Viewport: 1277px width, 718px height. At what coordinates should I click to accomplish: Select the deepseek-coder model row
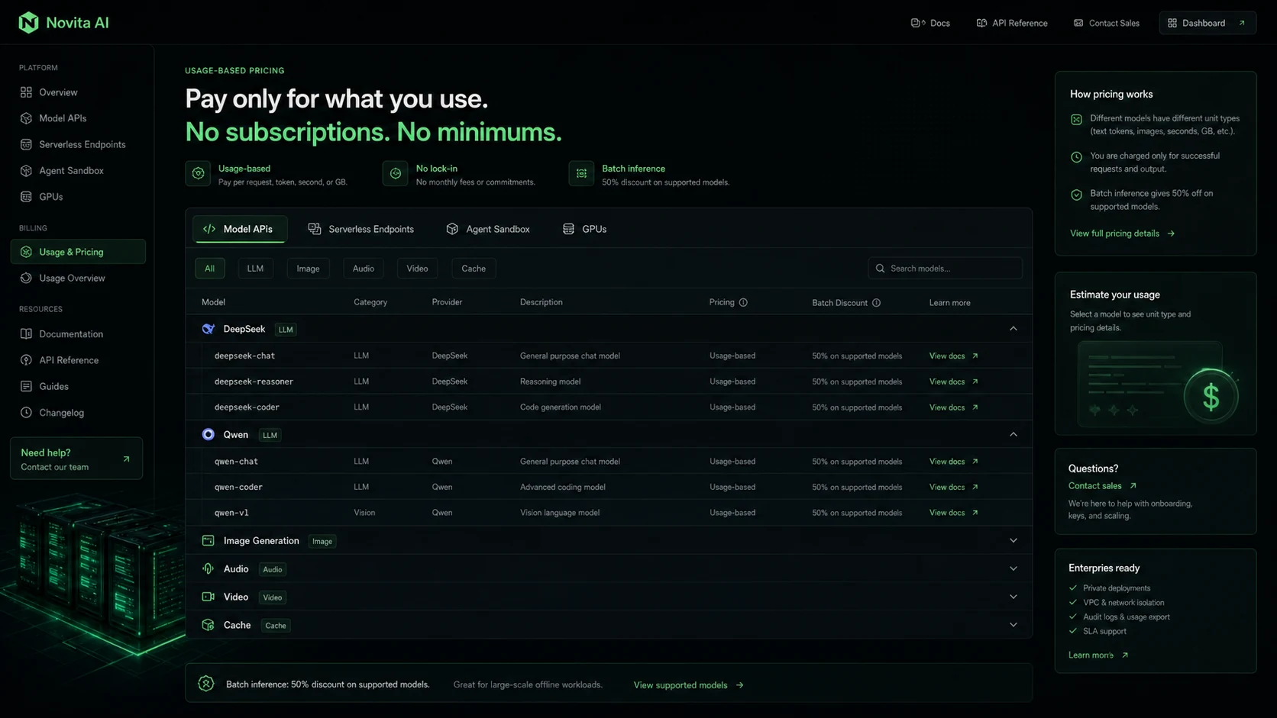coord(609,407)
